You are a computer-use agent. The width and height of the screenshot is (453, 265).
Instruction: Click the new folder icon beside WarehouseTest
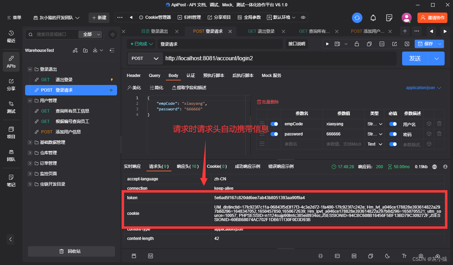(x=85, y=50)
